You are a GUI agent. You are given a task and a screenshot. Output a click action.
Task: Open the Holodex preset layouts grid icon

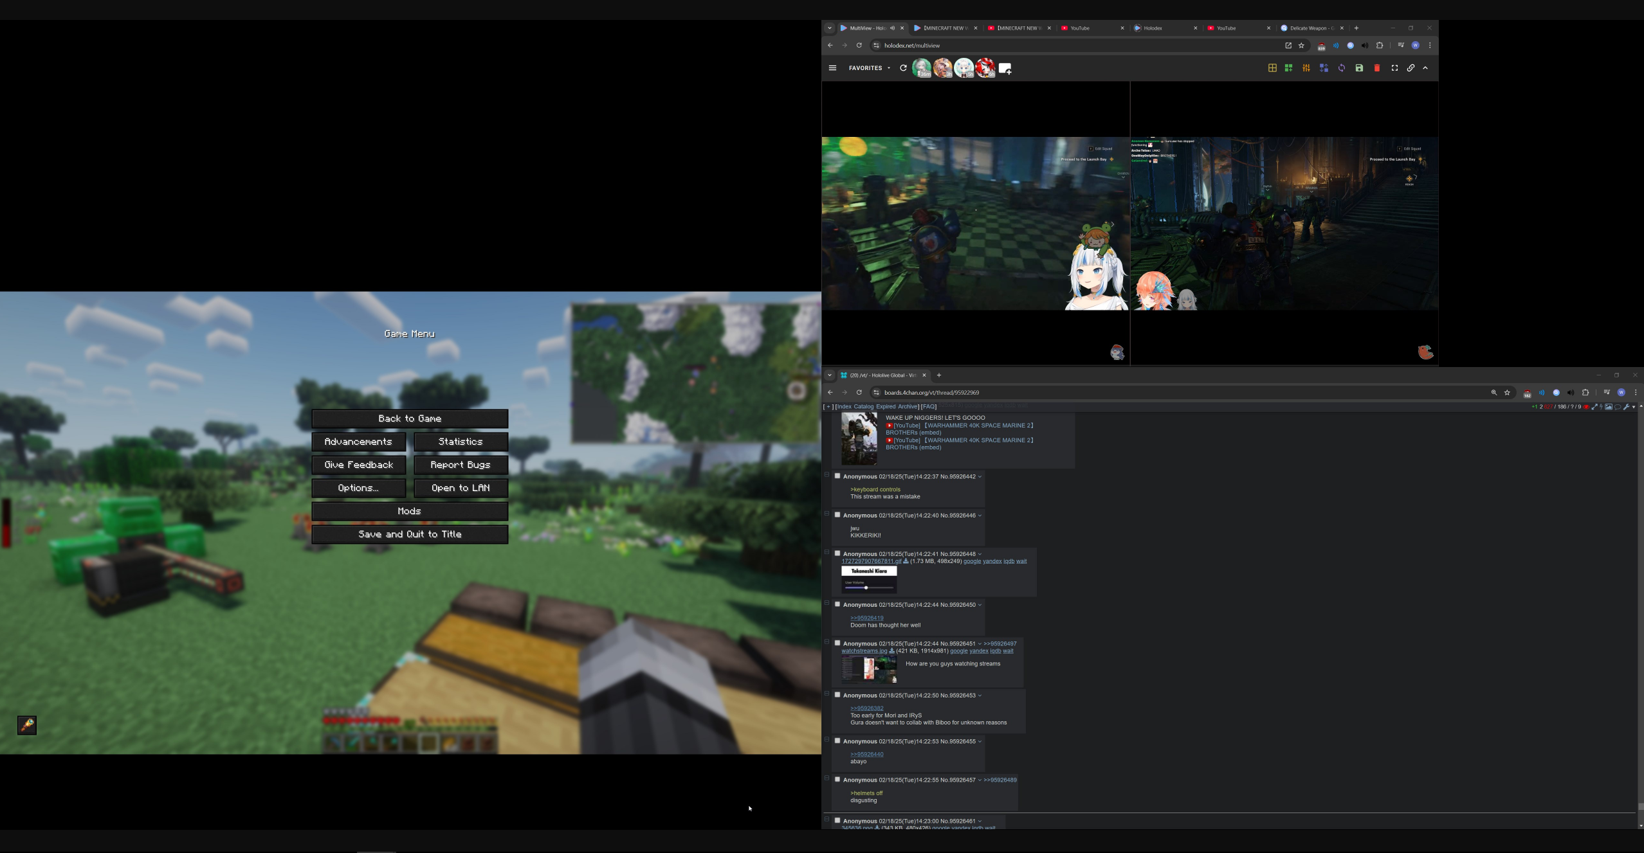click(1272, 68)
